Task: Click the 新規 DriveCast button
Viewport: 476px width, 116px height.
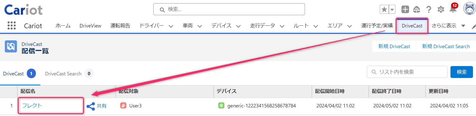Action: click(x=394, y=46)
